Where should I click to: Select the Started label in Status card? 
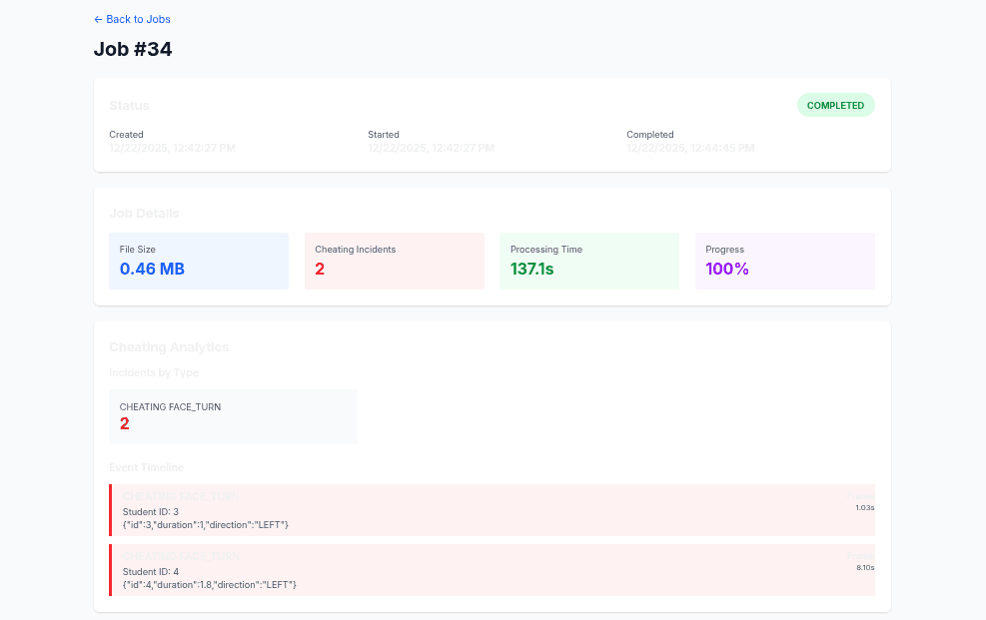[384, 135]
